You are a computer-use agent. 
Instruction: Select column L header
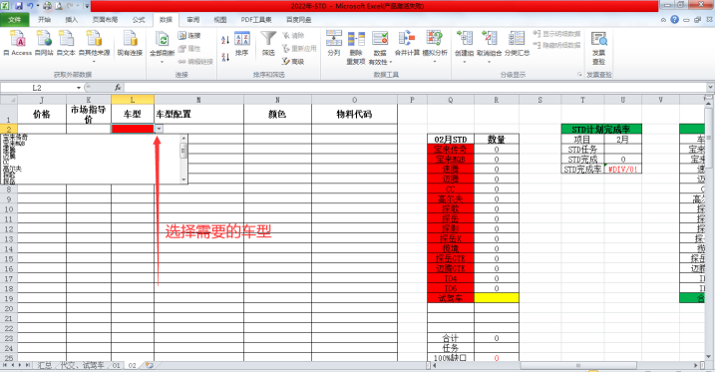pos(133,100)
